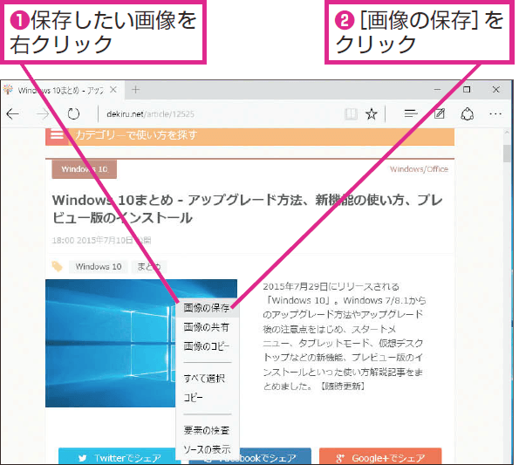519x465 pixels.
Task: Refresh the page with reload icon
Action: pyautogui.click(x=73, y=114)
